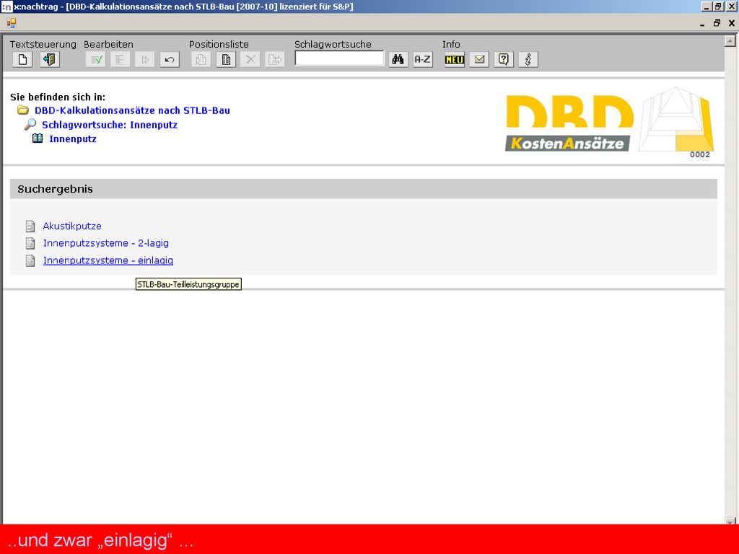739x554 pixels.
Task: Click the skip forward arrows icon under Bearbeiten
Action: tap(144, 59)
